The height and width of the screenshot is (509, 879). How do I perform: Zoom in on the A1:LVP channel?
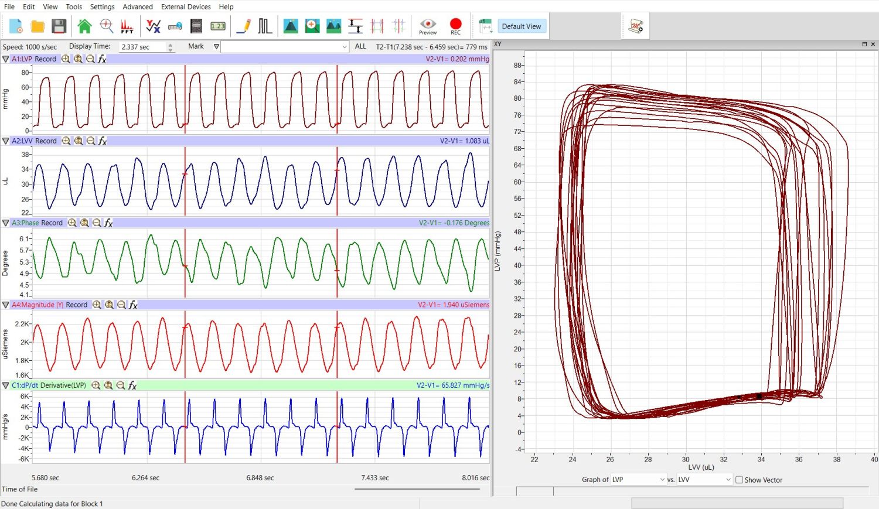pyautogui.click(x=66, y=59)
